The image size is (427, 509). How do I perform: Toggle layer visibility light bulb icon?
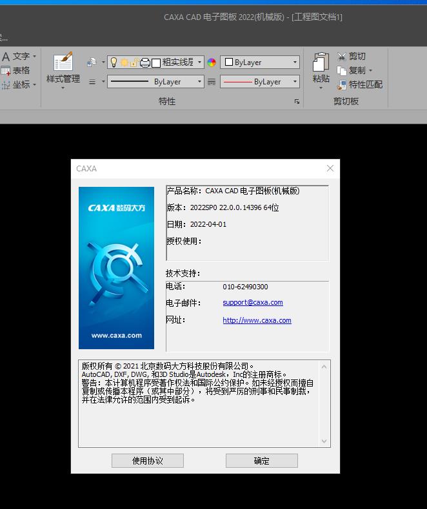(114, 62)
